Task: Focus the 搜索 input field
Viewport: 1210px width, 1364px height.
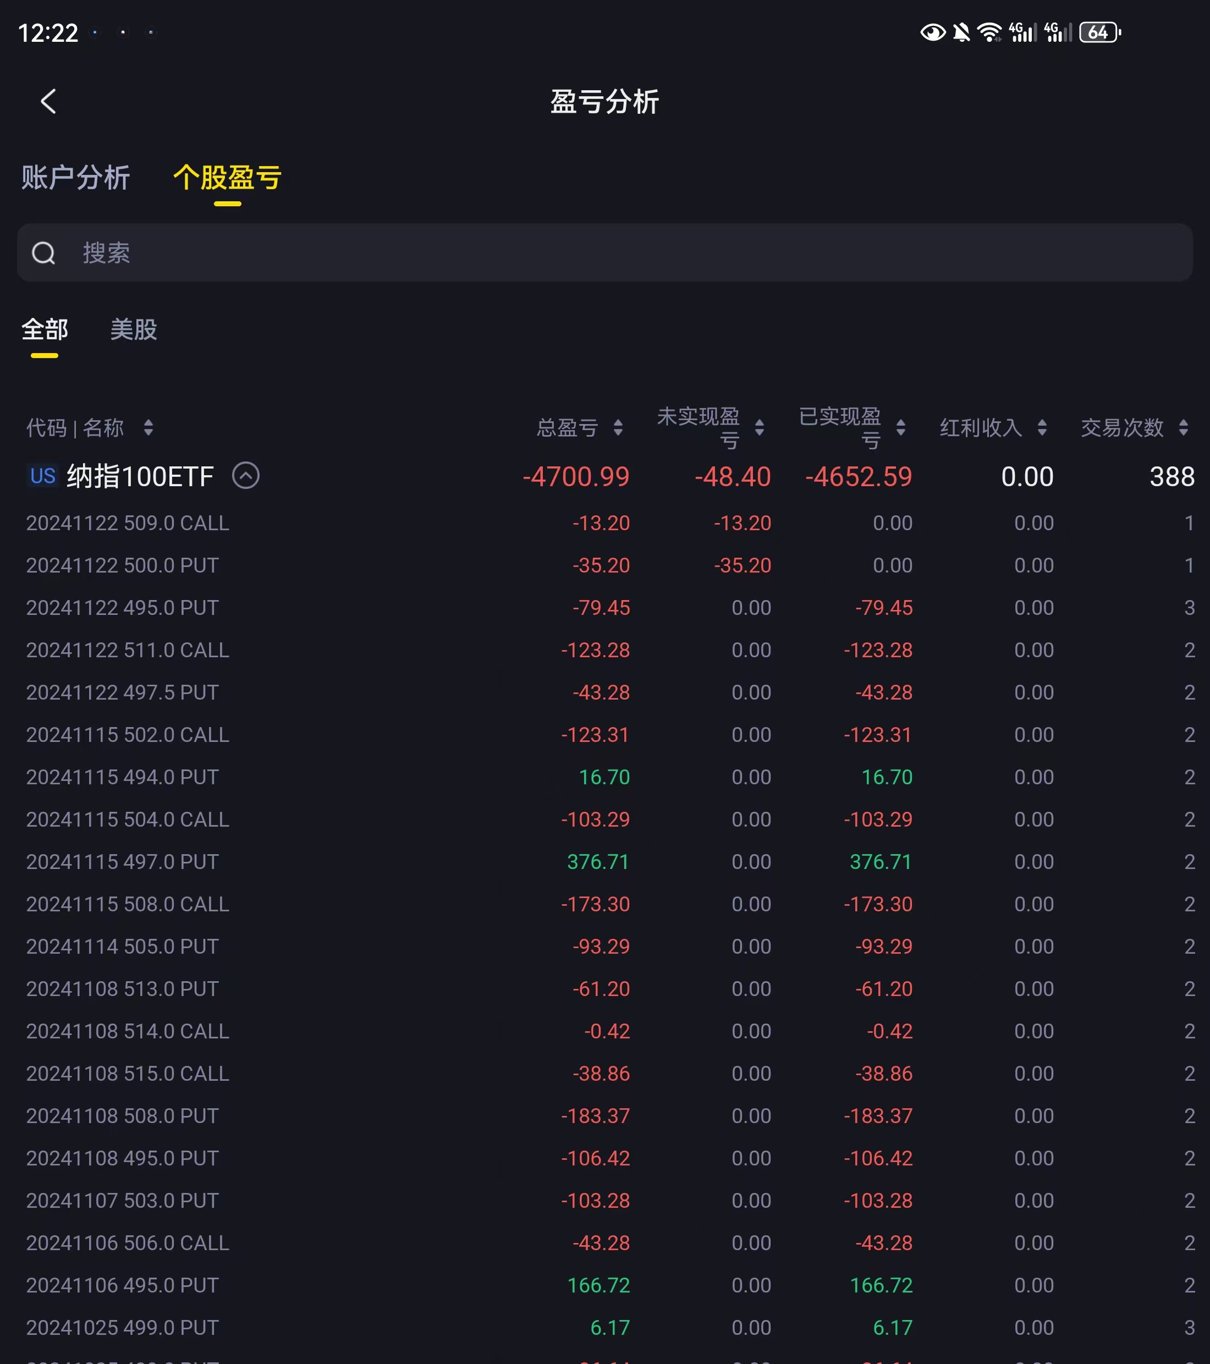Action: coord(601,253)
